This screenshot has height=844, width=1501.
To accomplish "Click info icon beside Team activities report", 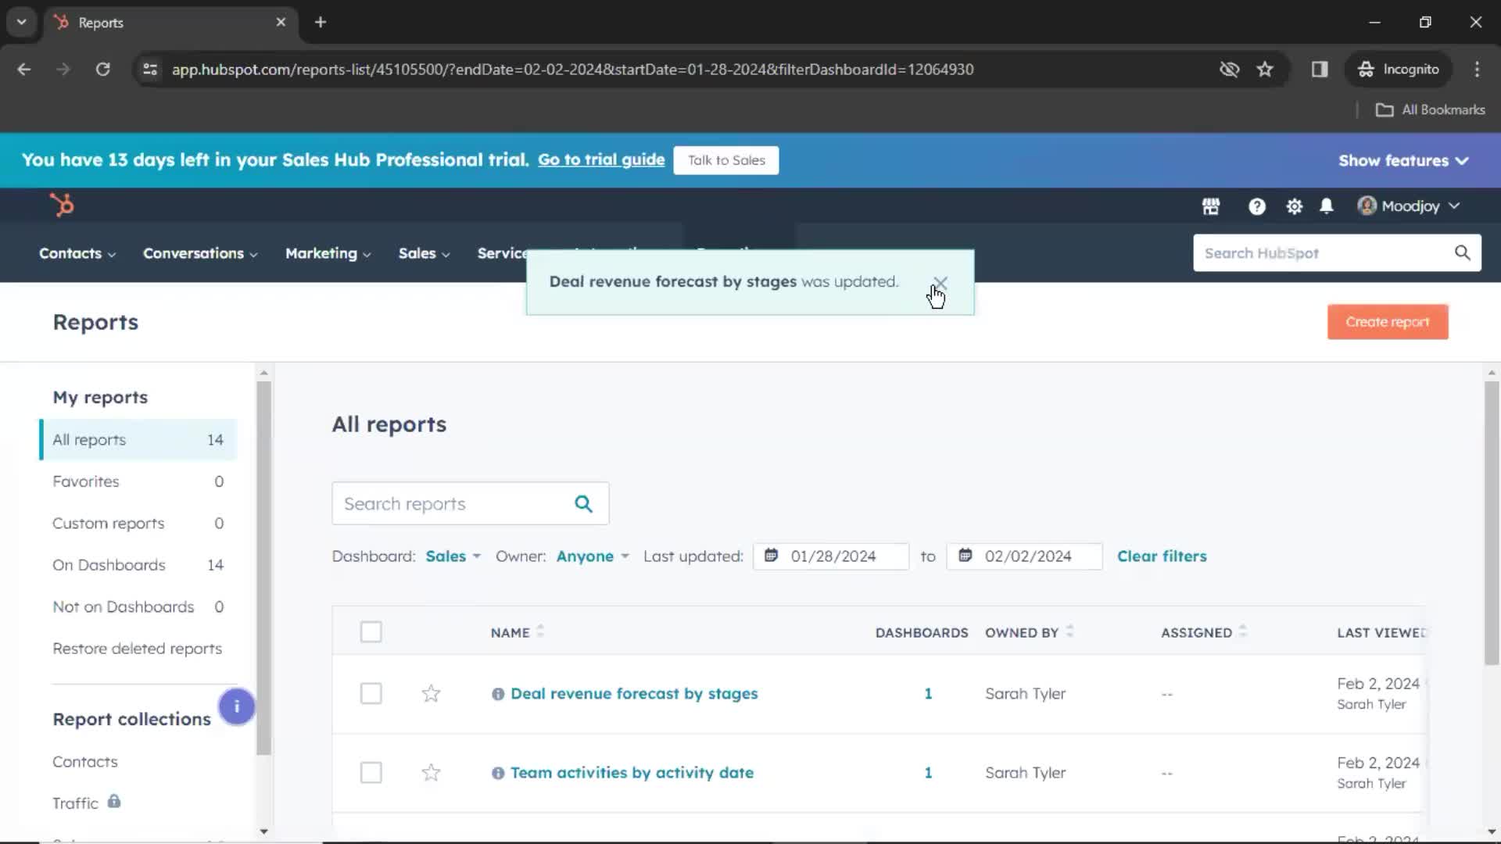I will tap(497, 773).
